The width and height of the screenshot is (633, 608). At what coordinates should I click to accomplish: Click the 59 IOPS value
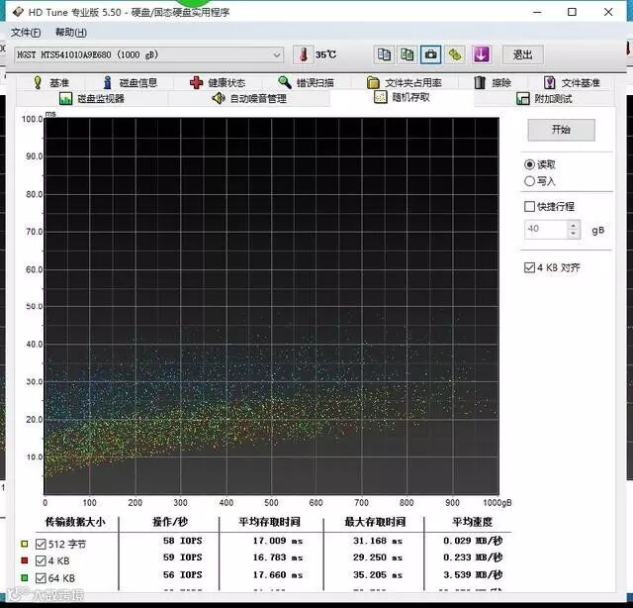point(182,557)
